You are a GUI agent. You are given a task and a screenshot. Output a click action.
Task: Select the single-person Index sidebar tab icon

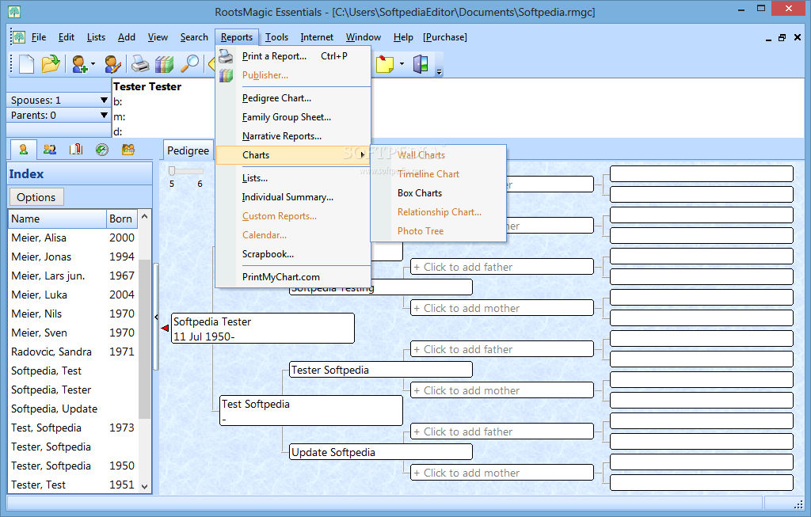[x=23, y=150]
